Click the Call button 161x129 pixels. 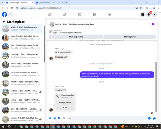[x=65, y=108]
